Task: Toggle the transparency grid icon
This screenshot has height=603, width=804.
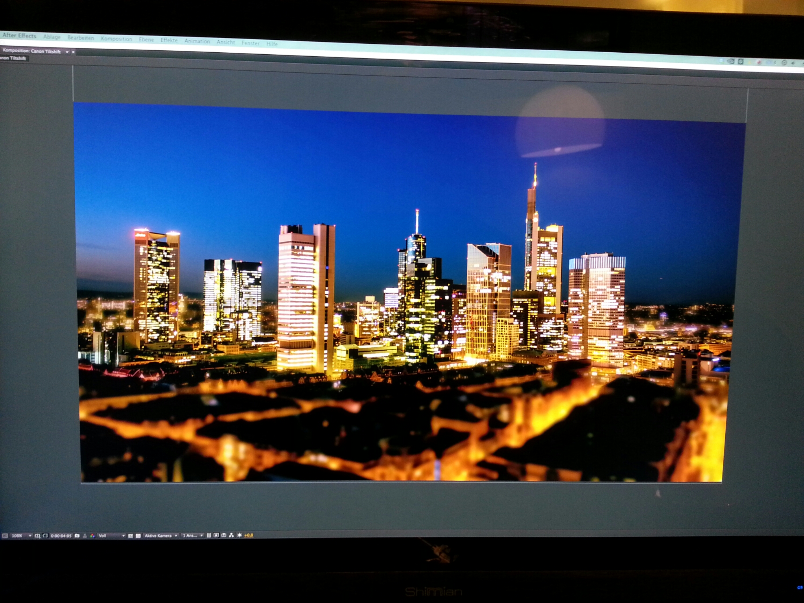Action: [x=138, y=536]
